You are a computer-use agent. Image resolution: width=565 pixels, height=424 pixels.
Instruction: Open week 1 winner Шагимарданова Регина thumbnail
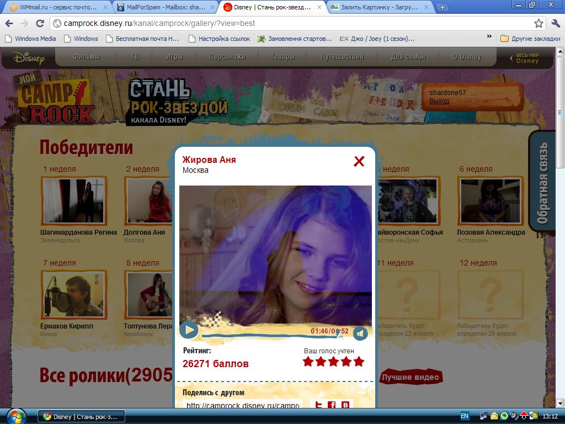coord(74,200)
